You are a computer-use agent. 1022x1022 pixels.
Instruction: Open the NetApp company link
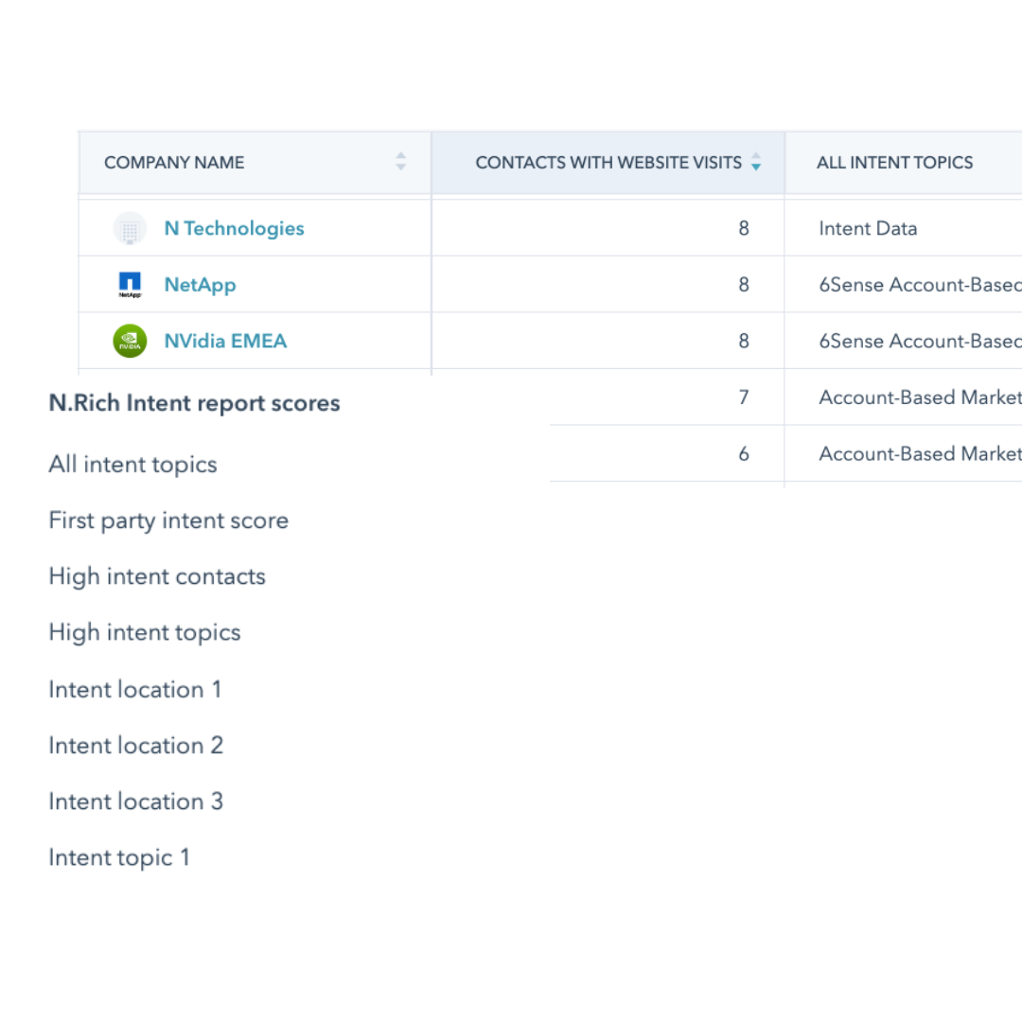[200, 285]
